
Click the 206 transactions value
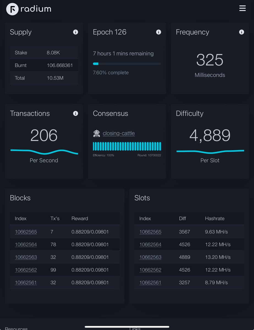click(x=44, y=135)
